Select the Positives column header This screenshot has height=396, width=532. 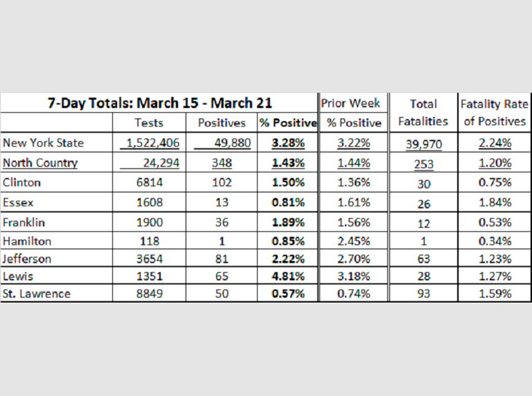point(222,123)
